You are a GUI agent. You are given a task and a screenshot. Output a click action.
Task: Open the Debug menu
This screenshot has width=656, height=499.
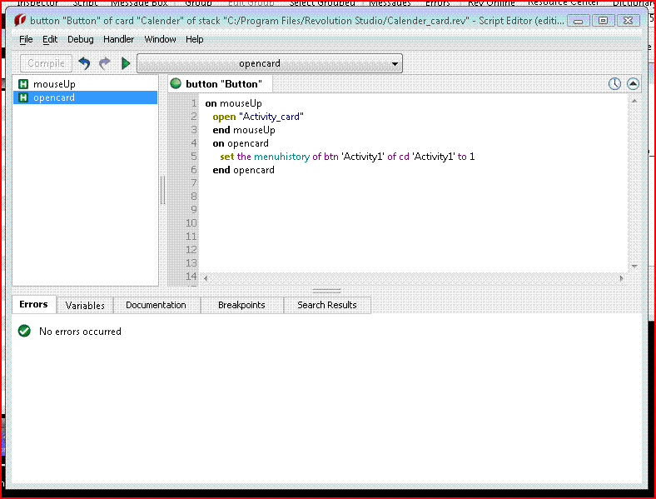pos(80,39)
